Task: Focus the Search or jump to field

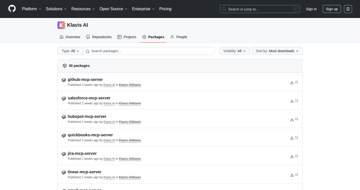Action: point(260,9)
